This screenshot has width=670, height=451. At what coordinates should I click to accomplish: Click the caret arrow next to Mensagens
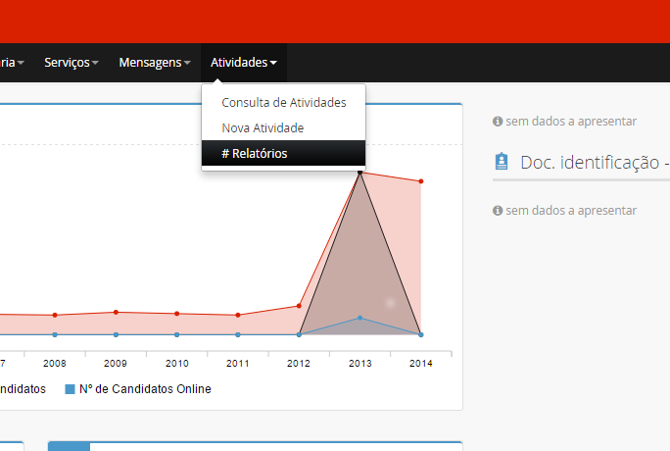click(x=187, y=63)
